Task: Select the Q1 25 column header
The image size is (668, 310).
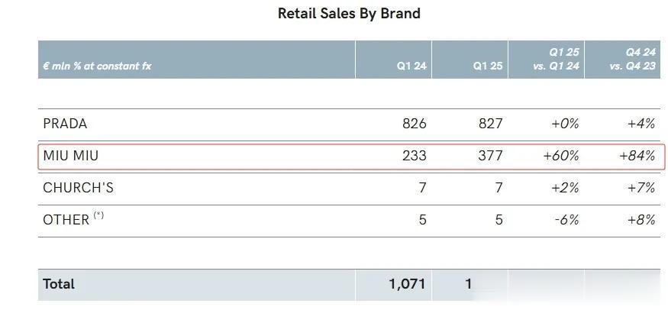Action: (x=487, y=66)
